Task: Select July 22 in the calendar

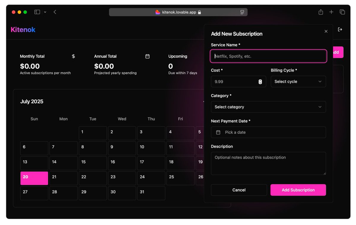Action: (x=93, y=178)
